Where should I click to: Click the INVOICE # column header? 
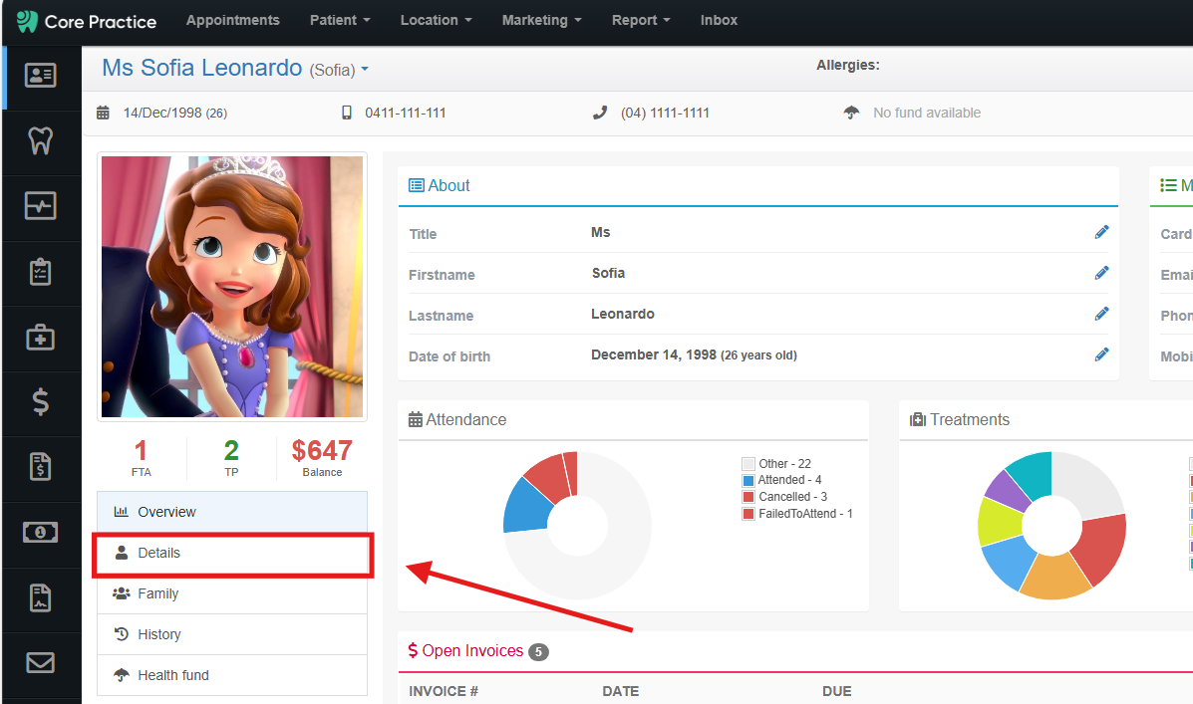444,691
